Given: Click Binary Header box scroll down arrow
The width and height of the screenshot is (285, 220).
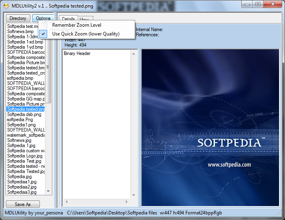Looking at the screenshot, I should 134,195.
